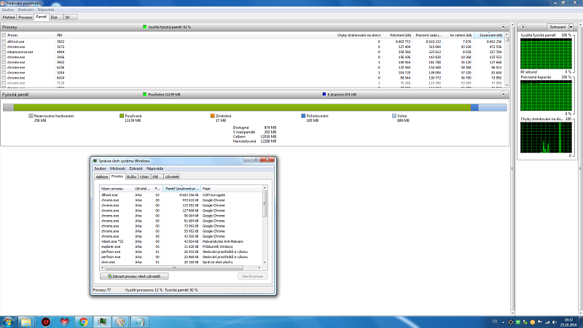Open the Windows Start menu
Screen dimensions: 583x328
point(8,321)
